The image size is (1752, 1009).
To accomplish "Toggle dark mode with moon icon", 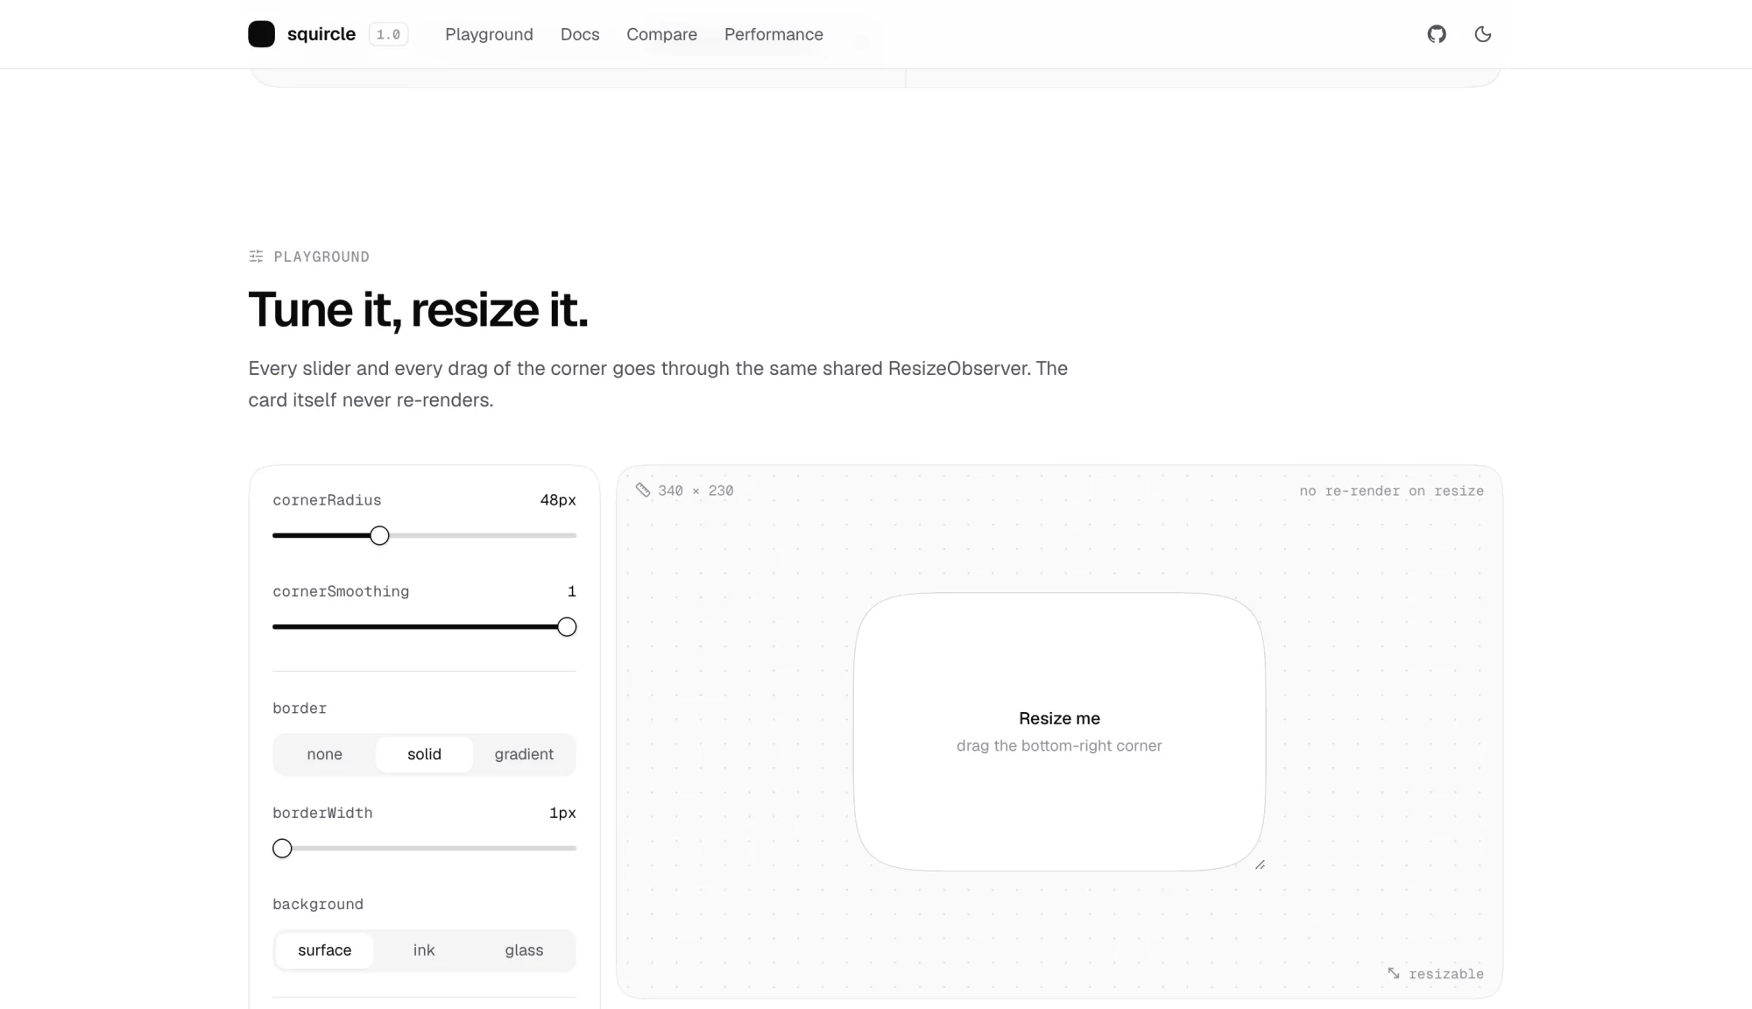I will [1483, 34].
